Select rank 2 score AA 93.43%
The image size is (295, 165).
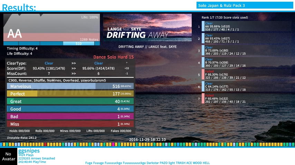pos(246,38)
